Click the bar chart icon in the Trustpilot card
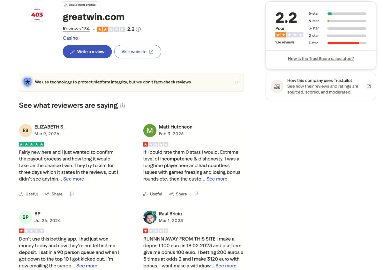383x270 pixels. pyautogui.click(x=277, y=86)
